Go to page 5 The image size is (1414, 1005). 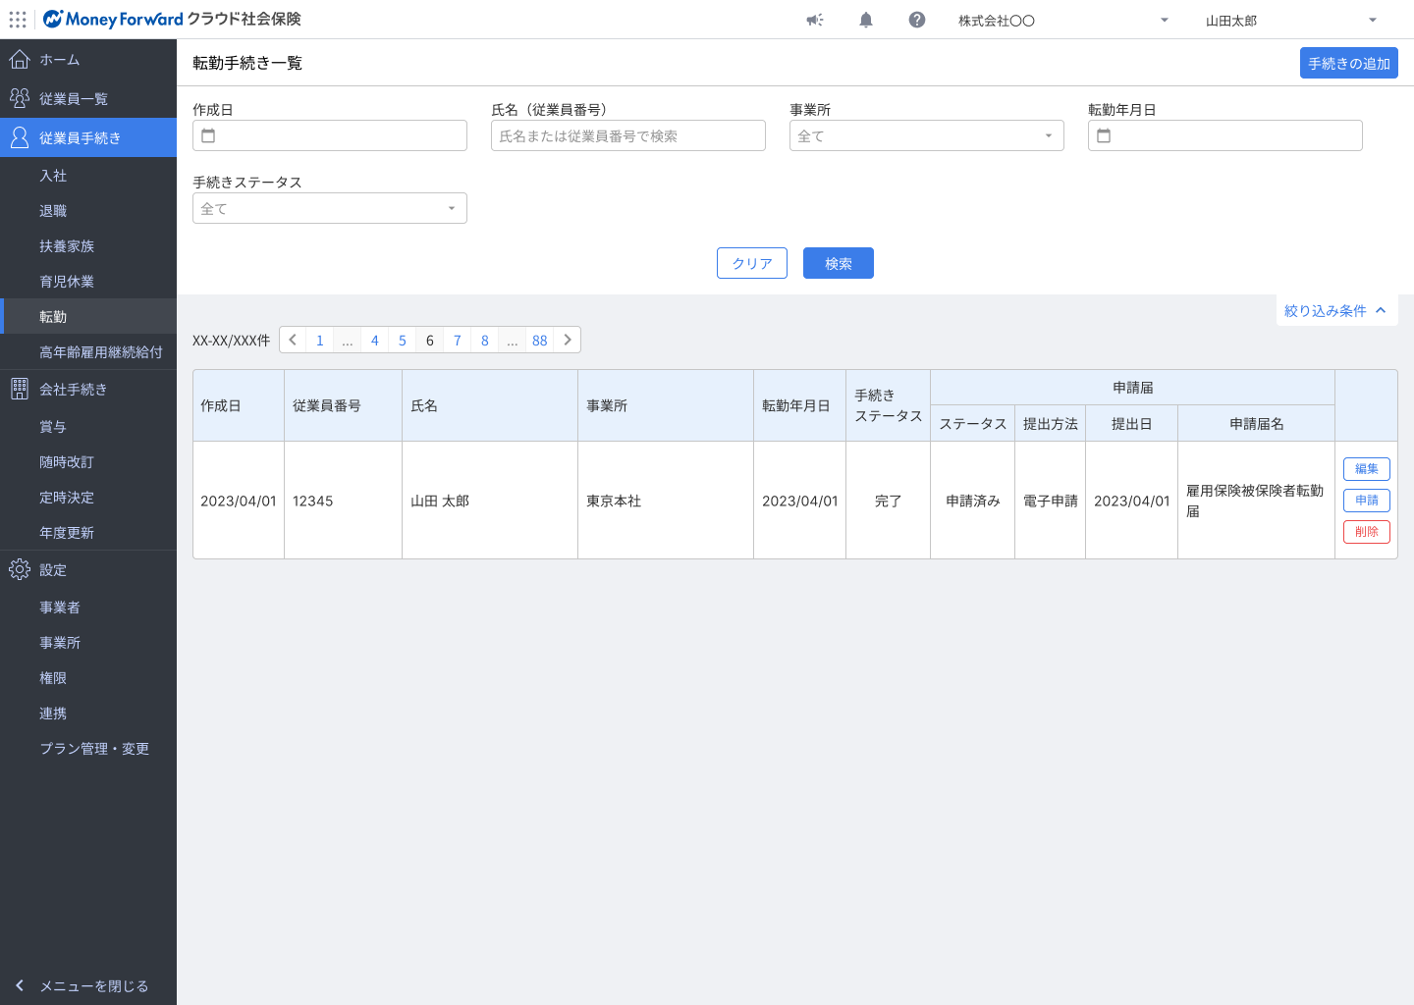tap(403, 340)
